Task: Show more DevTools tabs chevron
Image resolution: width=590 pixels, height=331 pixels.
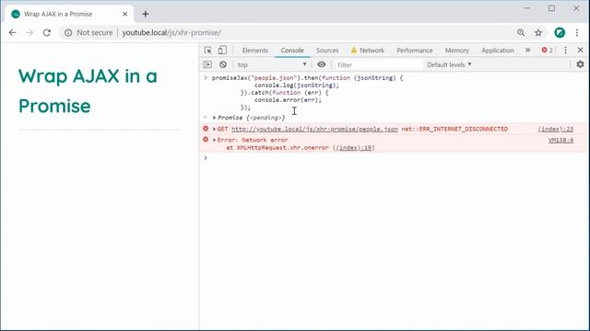Action: pyautogui.click(x=527, y=50)
